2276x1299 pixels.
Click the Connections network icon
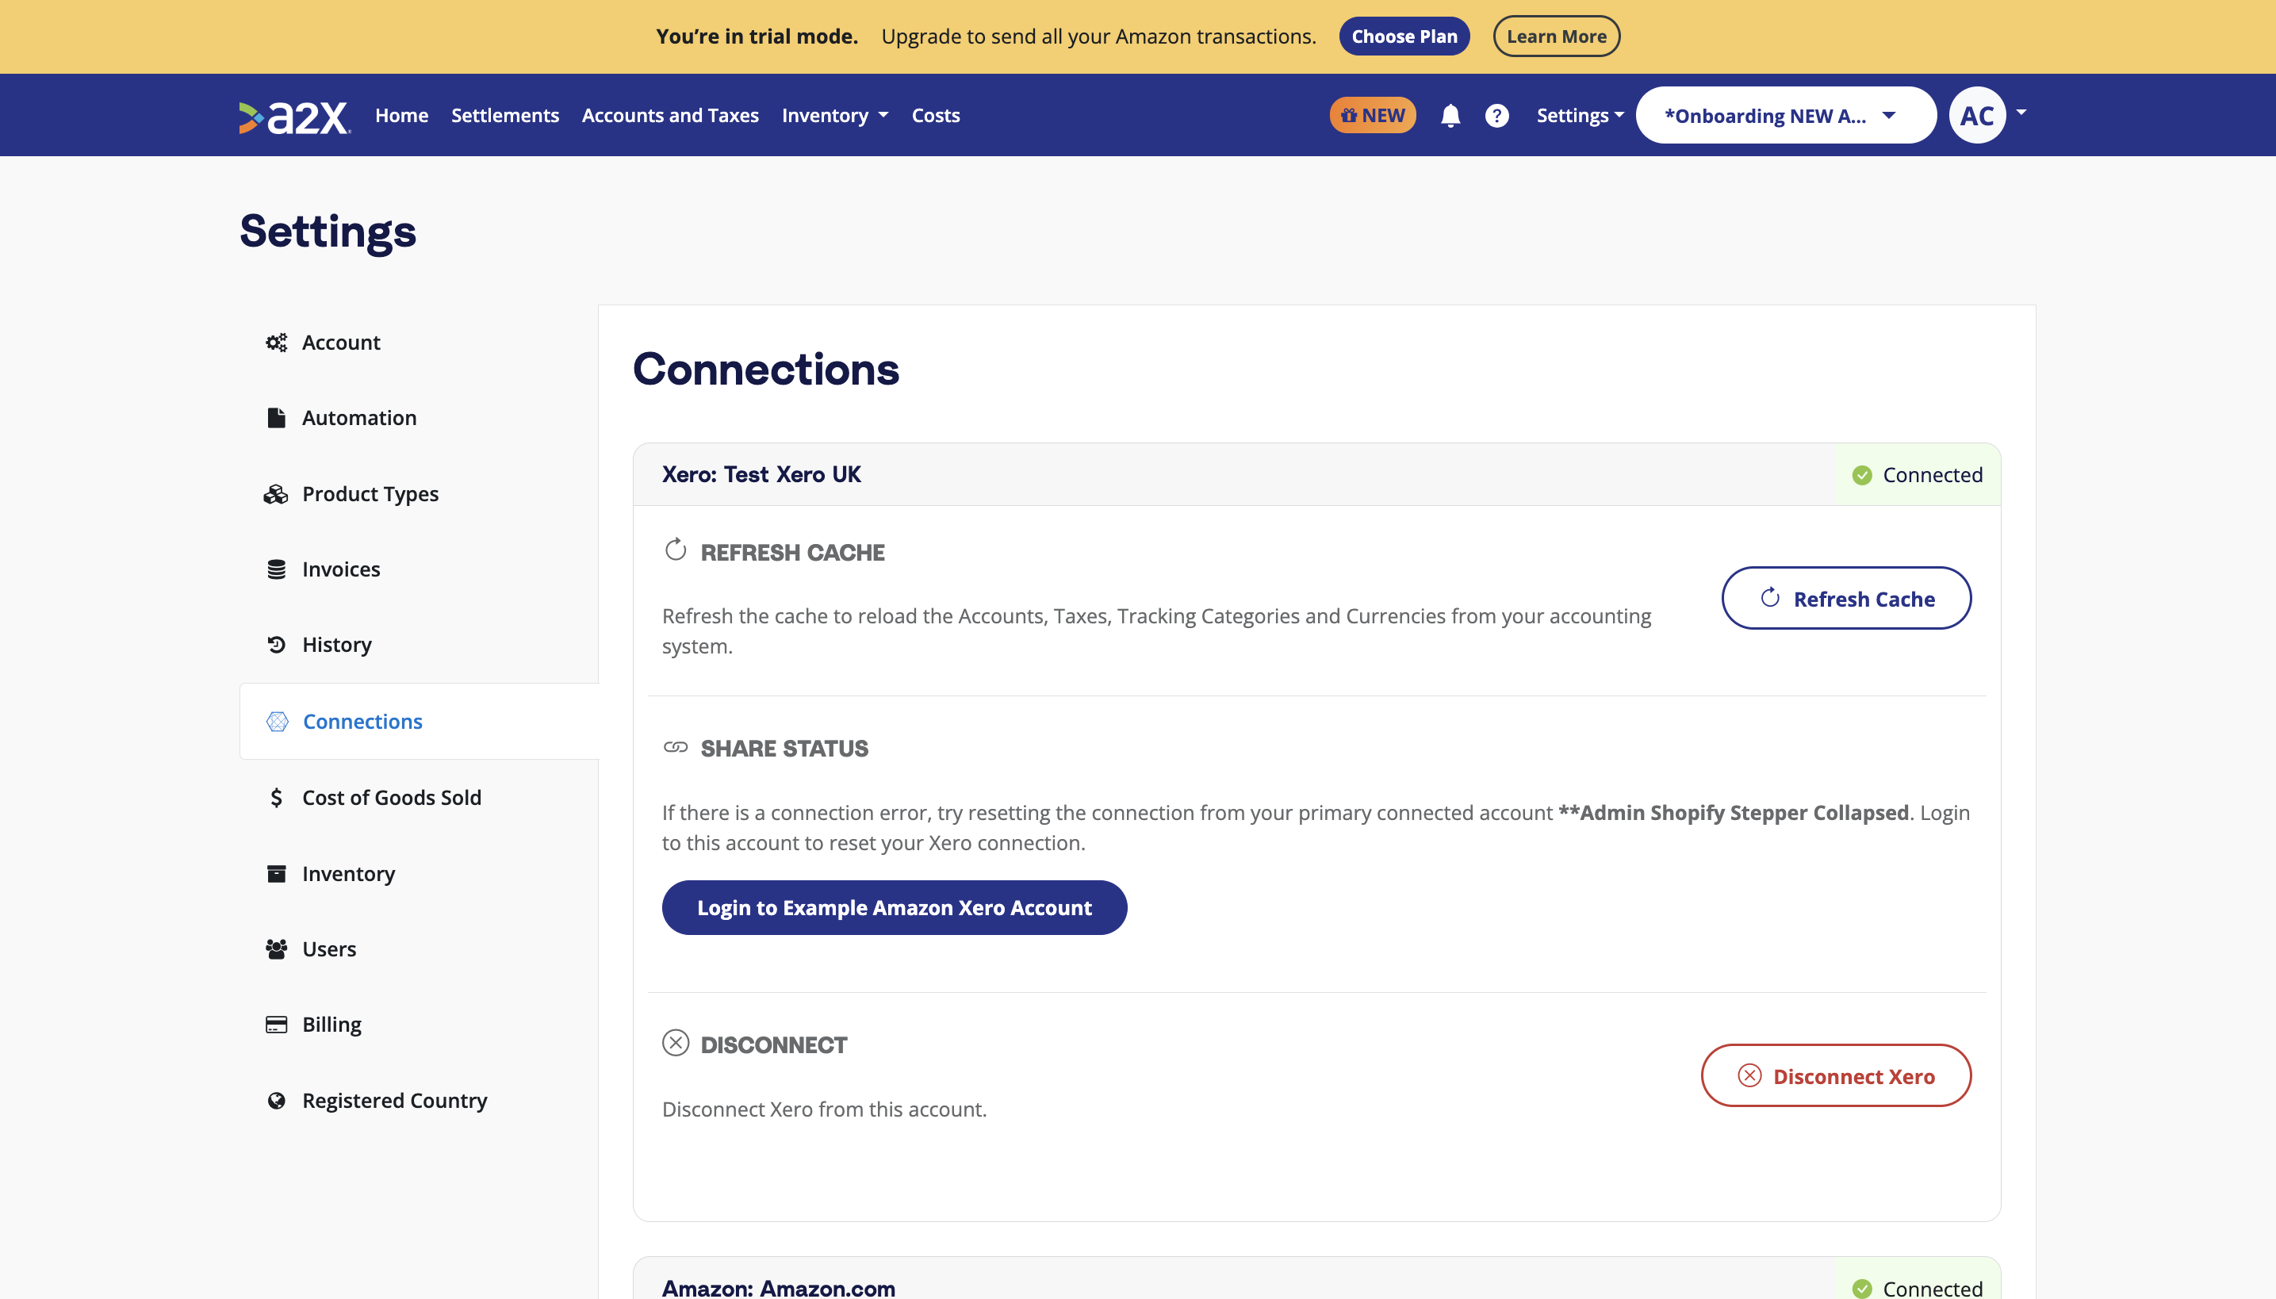pyautogui.click(x=278, y=721)
